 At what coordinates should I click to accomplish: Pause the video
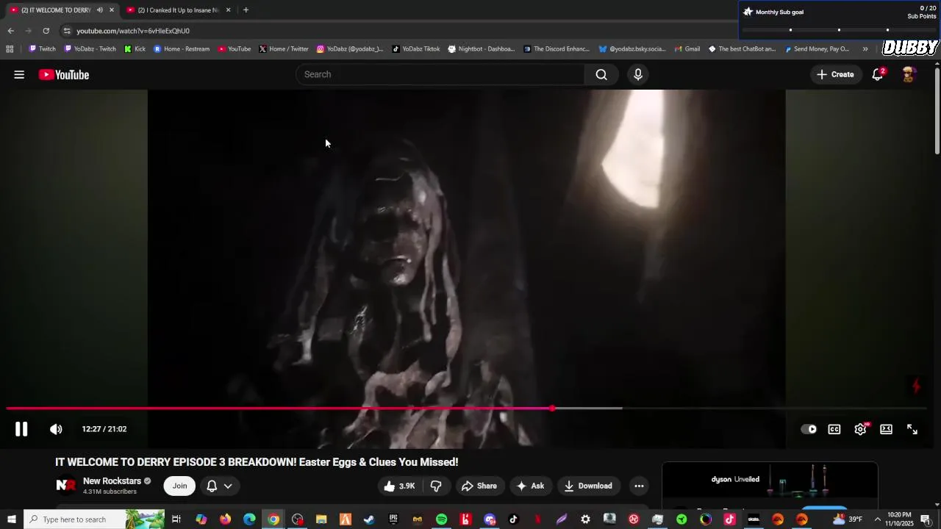coord(21,429)
